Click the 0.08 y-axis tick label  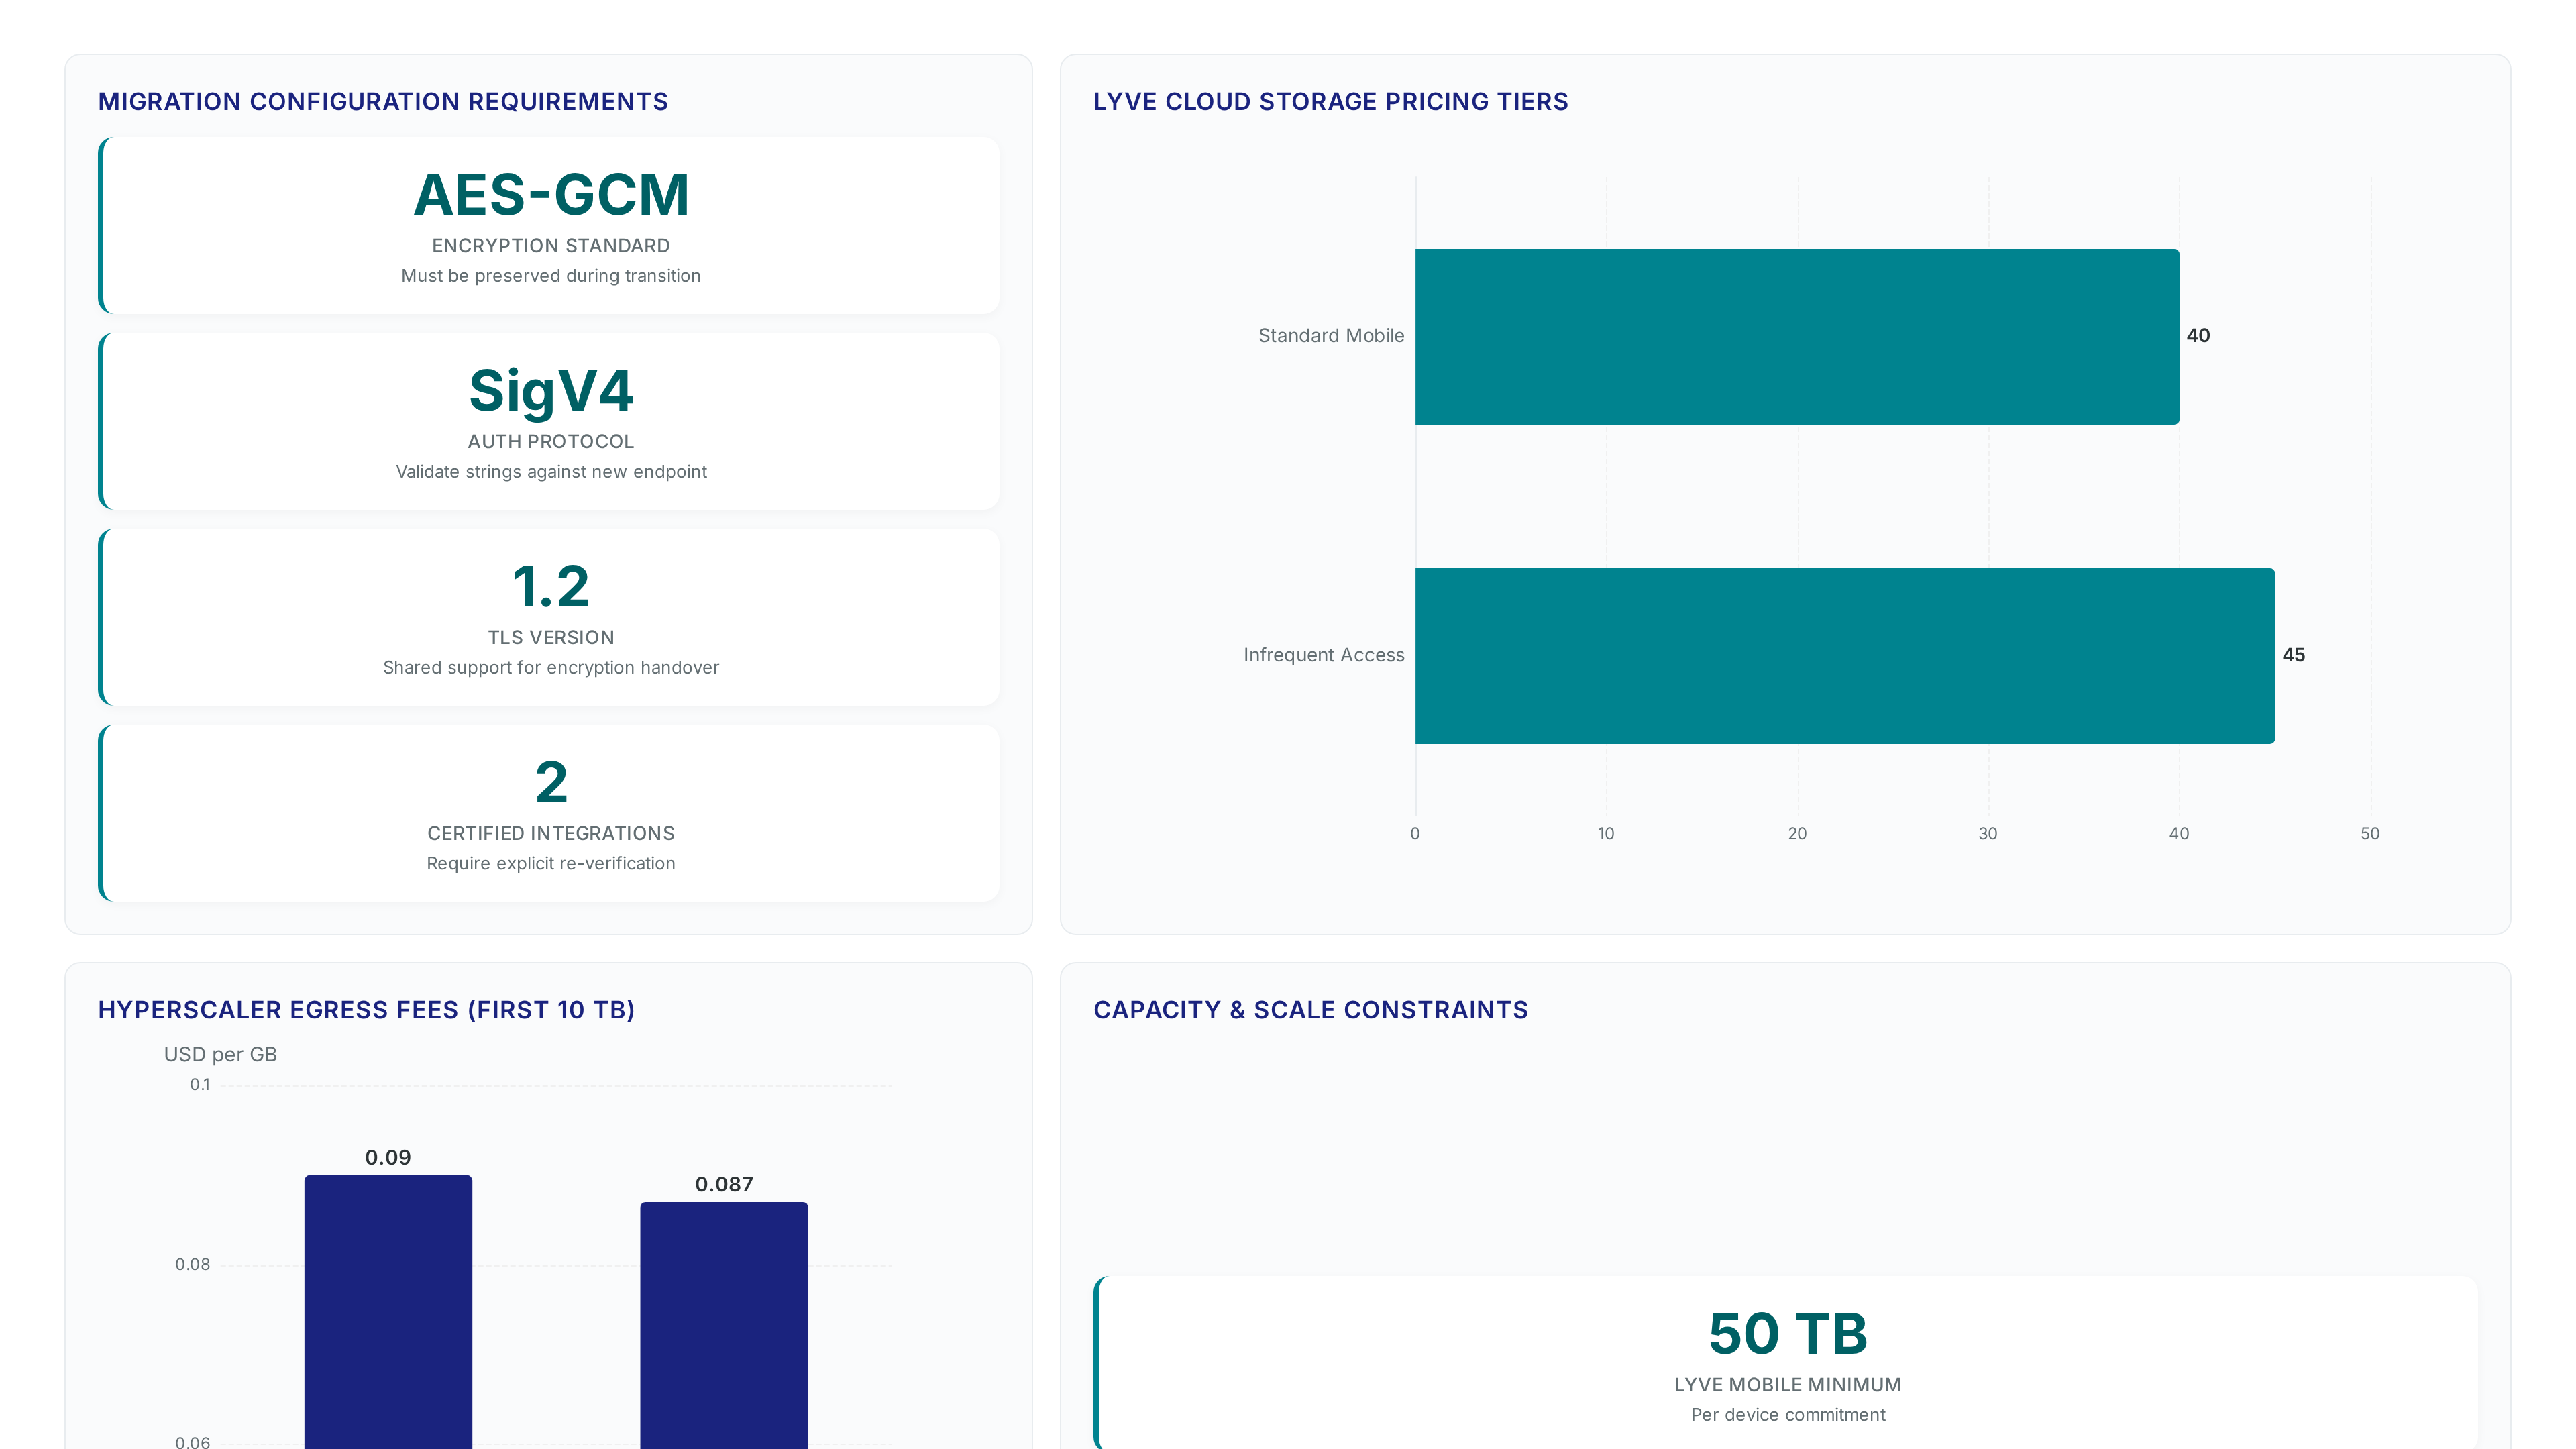[x=193, y=1265]
